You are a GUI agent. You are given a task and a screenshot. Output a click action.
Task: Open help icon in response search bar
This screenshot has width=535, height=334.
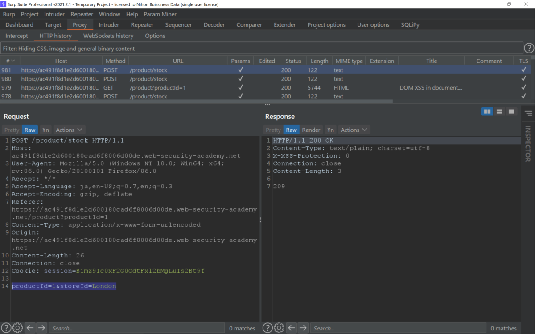[x=267, y=328]
